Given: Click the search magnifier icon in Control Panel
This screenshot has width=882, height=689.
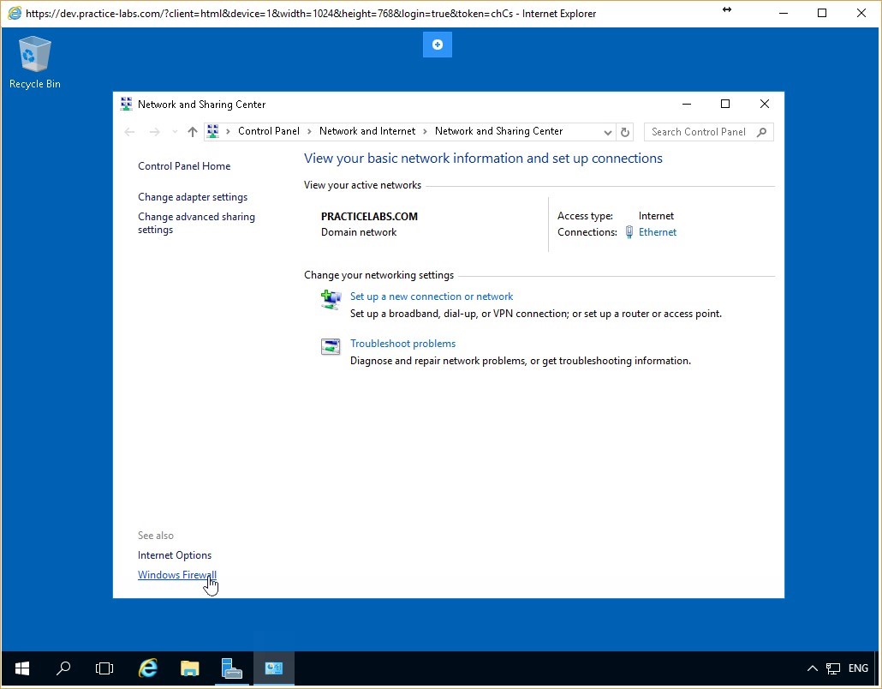Looking at the screenshot, I should (x=762, y=132).
